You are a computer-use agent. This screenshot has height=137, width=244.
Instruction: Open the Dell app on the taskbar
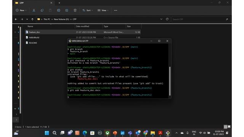[100, 133]
